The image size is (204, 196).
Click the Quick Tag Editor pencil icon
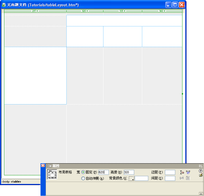coord(201,175)
